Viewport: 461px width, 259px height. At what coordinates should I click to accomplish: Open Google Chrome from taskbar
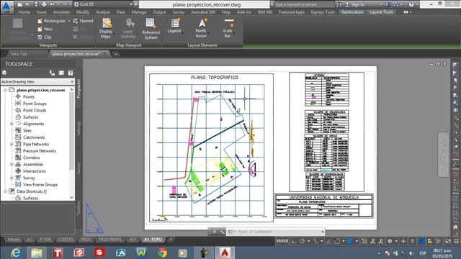[162, 253]
